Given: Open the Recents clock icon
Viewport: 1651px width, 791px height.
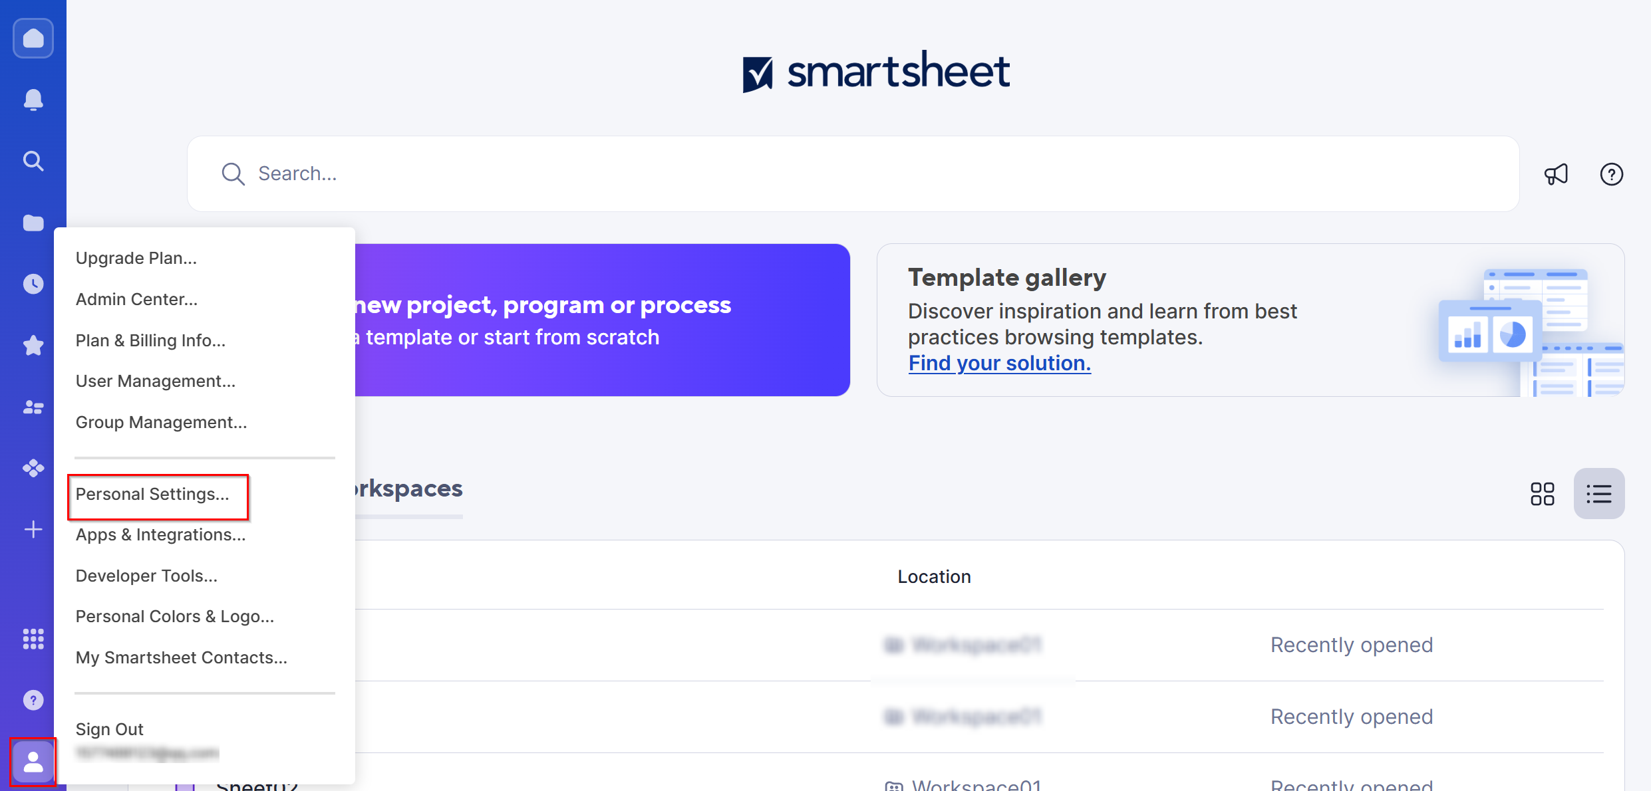Looking at the screenshot, I should [33, 284].
